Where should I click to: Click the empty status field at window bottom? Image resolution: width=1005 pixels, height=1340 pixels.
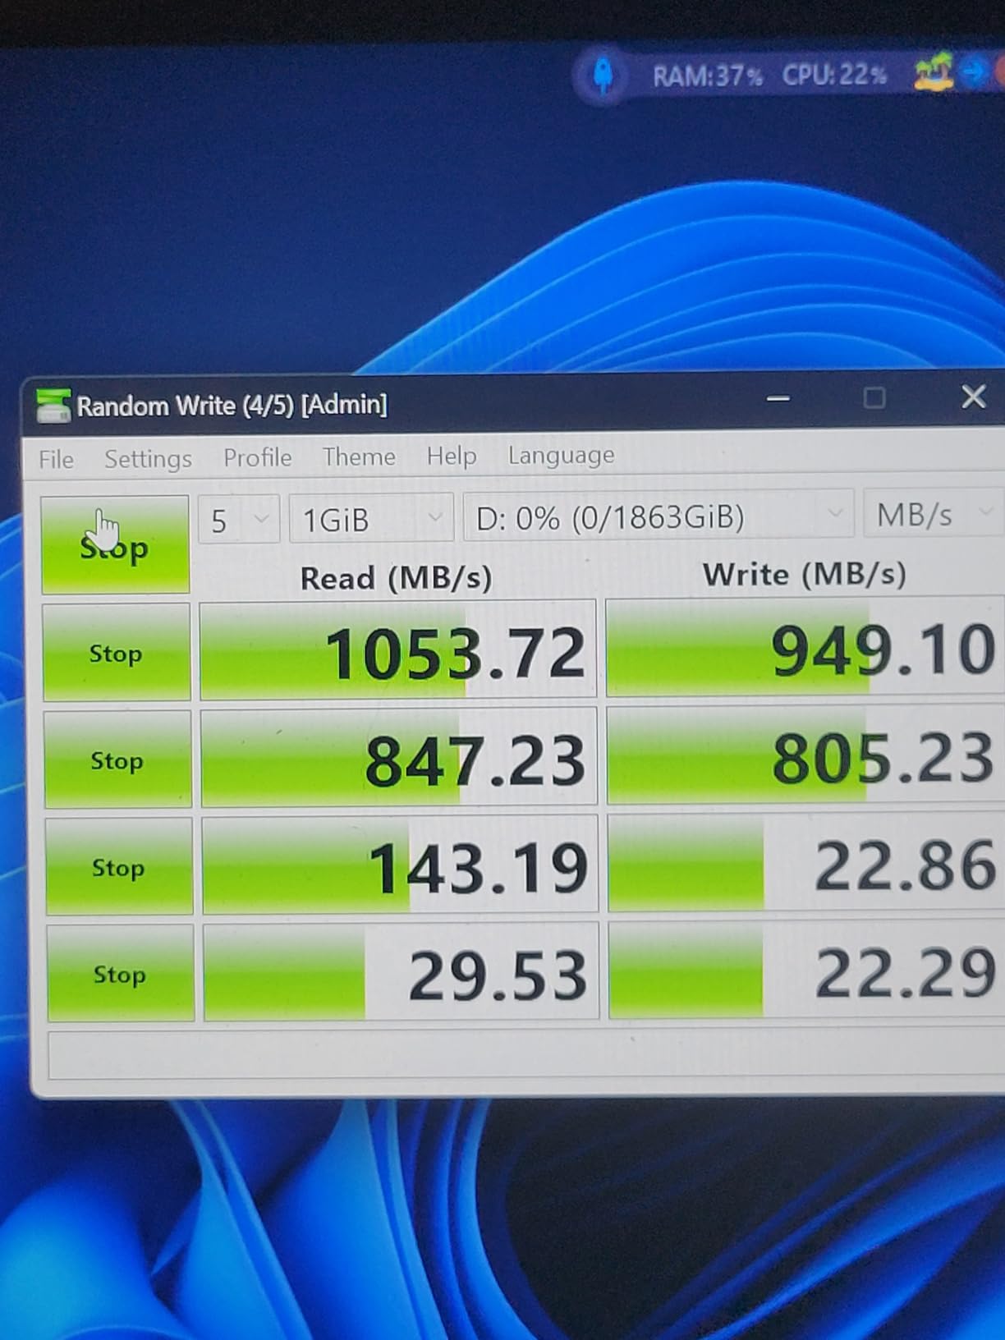tap(525, 1055)
